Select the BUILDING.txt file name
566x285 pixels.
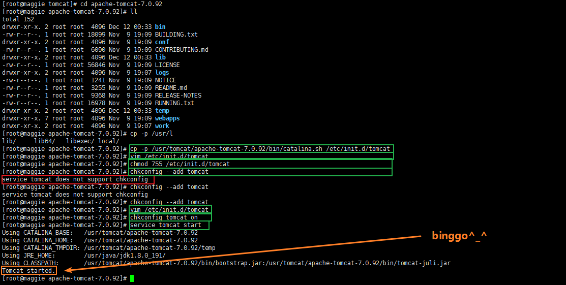click(176, 34)
